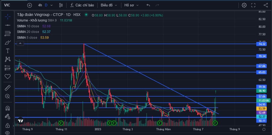Image resolution: width=272 pixels, height=135 pixels.
Task: Collapse the drawing toolbar side arrow
Action: pos(14,126)
